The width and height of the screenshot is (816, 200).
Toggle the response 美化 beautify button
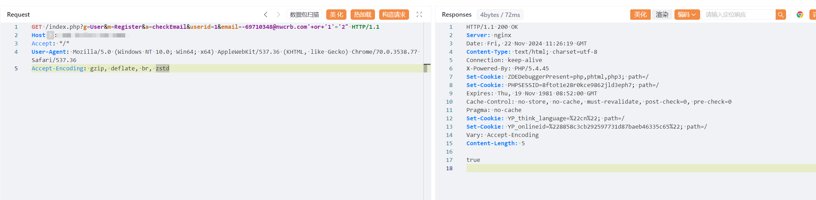(640, 15)
